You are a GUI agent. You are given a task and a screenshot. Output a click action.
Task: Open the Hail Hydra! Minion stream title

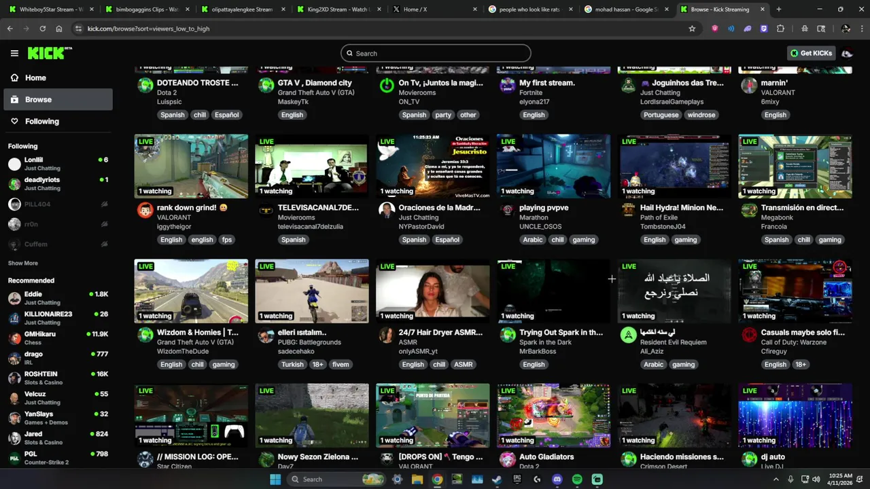pyautogui.click(x=682, y=208)
